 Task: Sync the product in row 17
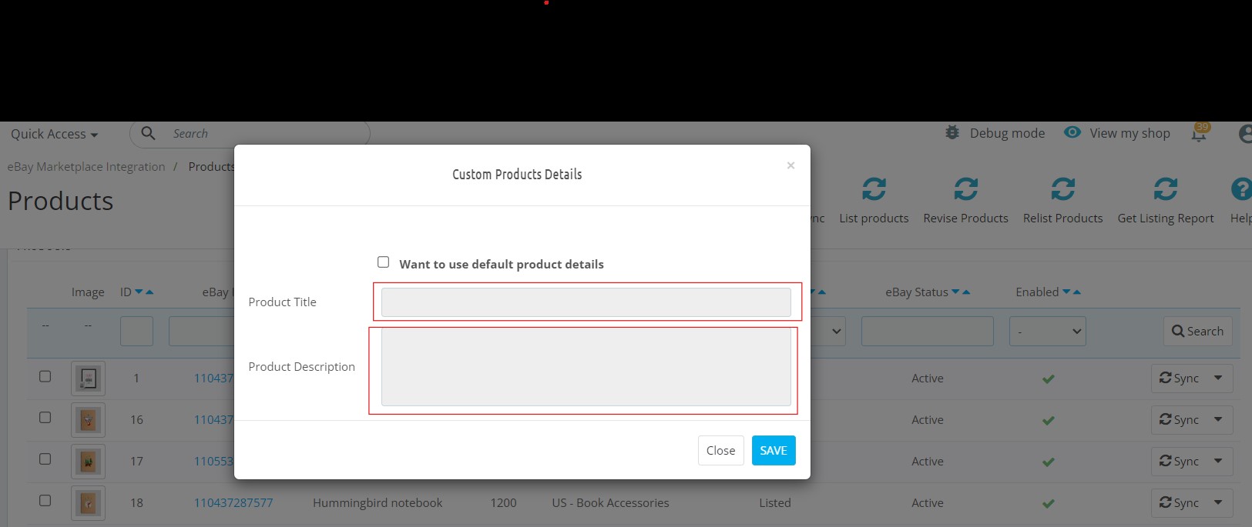[x=1179, y=461]
